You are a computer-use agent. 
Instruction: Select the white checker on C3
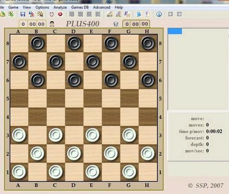pos(55,135)
